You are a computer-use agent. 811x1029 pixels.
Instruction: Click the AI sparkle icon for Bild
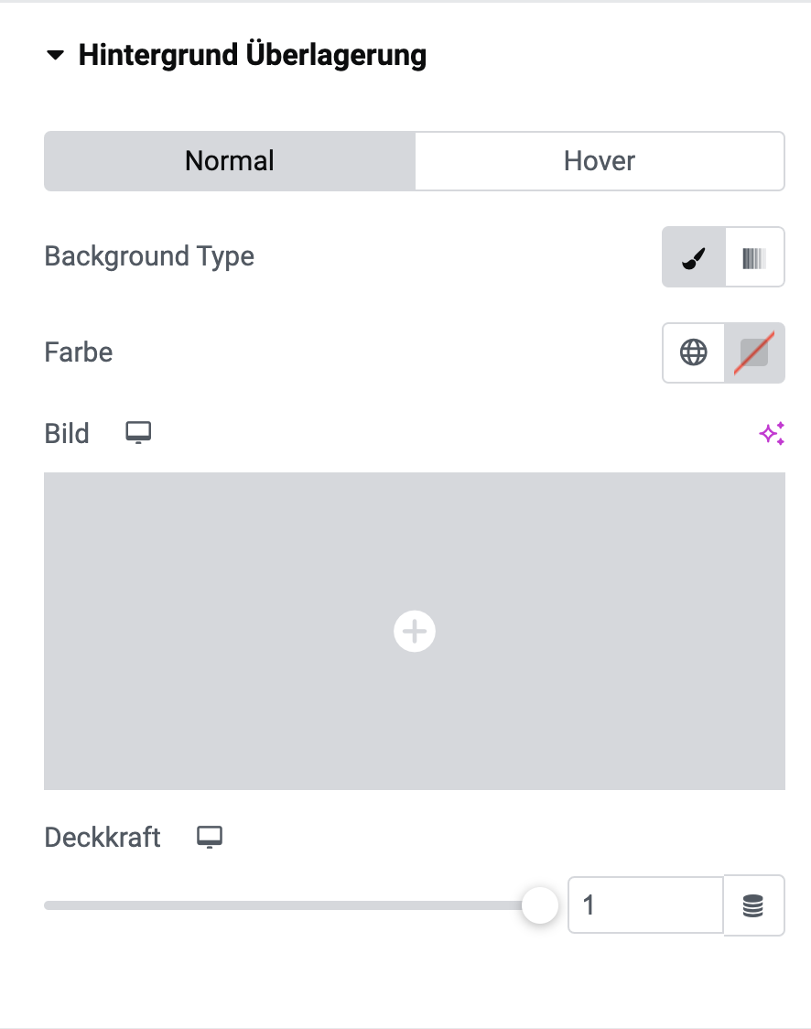[772, 434]
